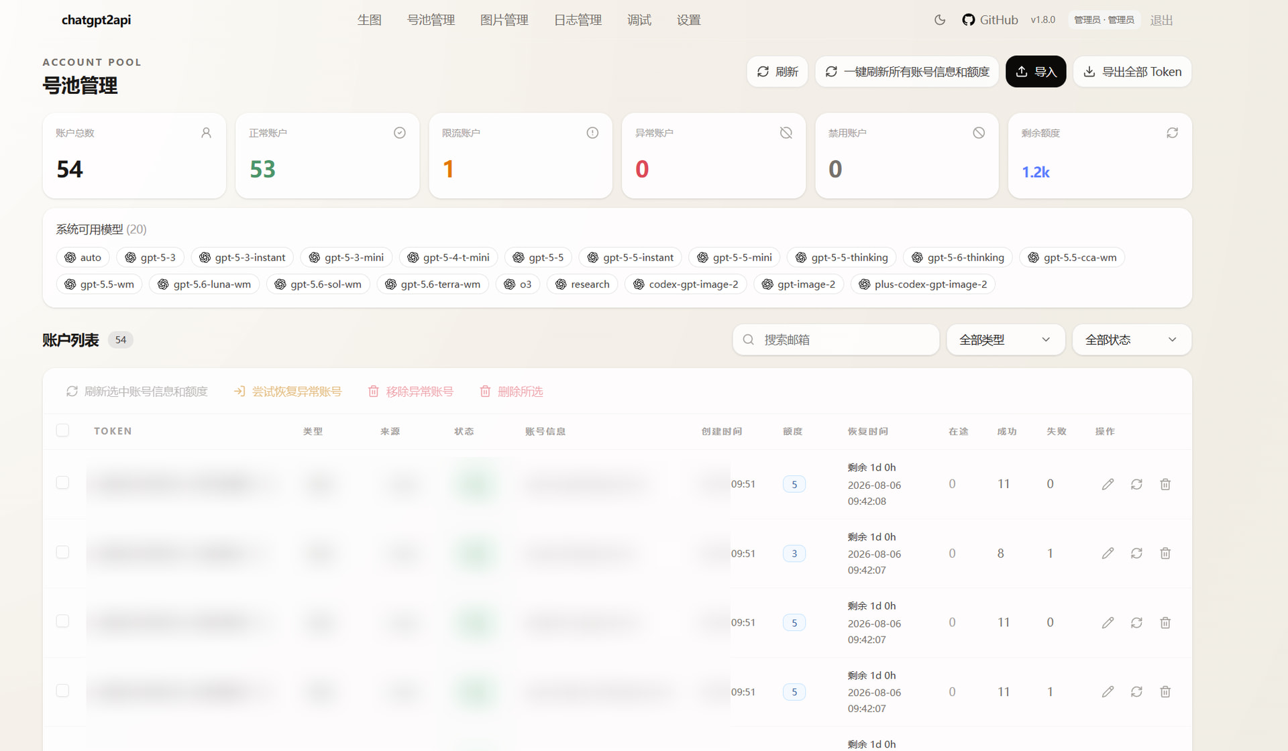Click refresh icon in second row
Image resolution: width=1288 pixels, height=751 pixels.
coord(1136,553)
